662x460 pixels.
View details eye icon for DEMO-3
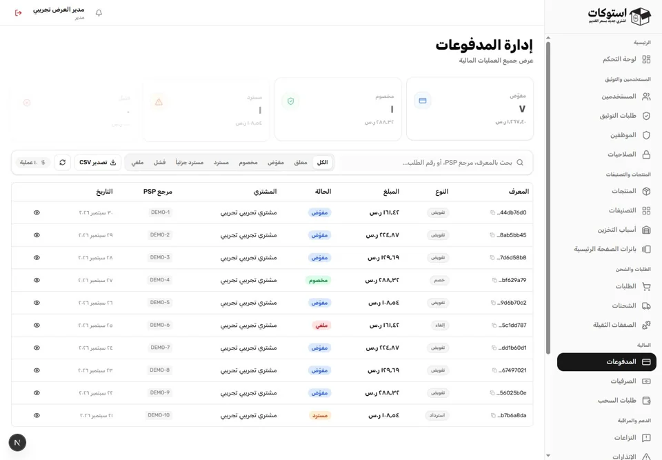[x=37, y=258]
